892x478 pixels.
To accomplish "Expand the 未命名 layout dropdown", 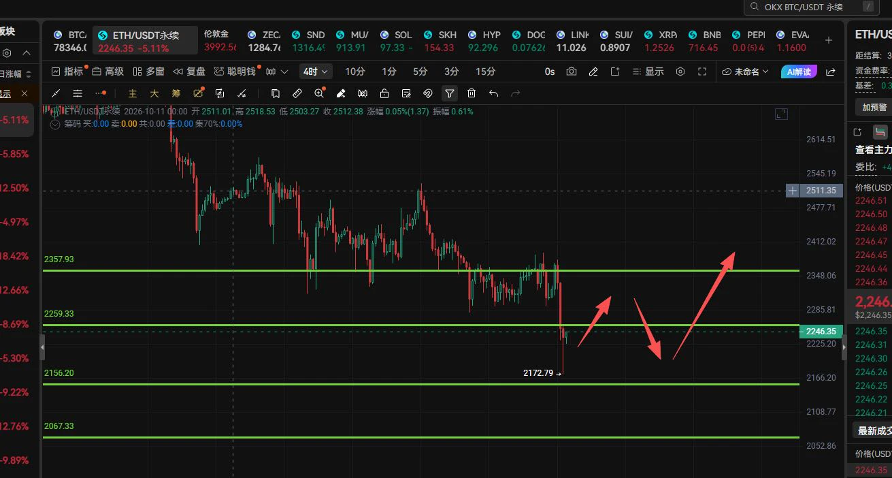I will point(745,71).
